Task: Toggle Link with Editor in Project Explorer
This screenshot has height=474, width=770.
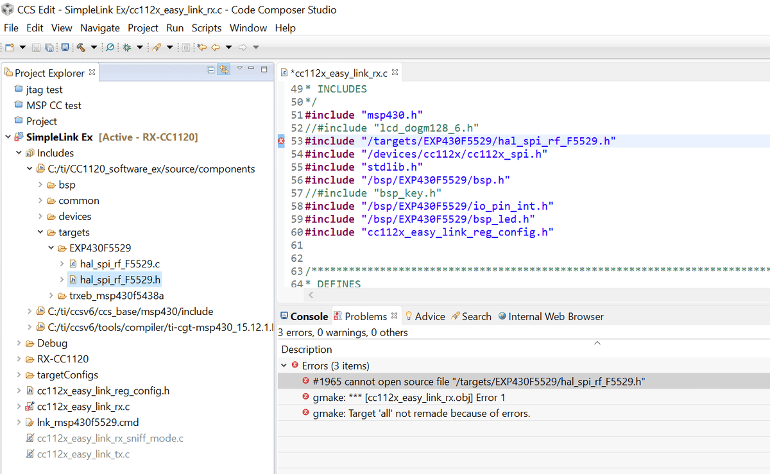Action: tap(223, 69)
